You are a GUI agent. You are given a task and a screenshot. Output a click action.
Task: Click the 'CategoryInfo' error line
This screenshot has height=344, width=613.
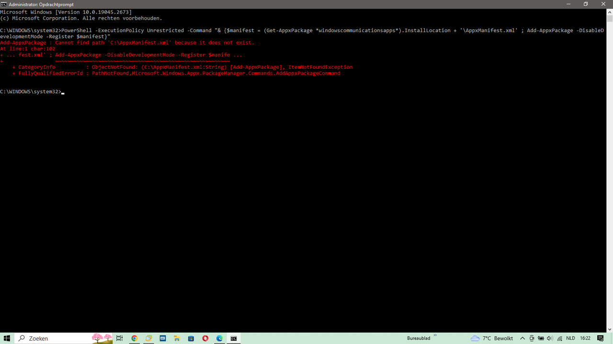[182, 67]
